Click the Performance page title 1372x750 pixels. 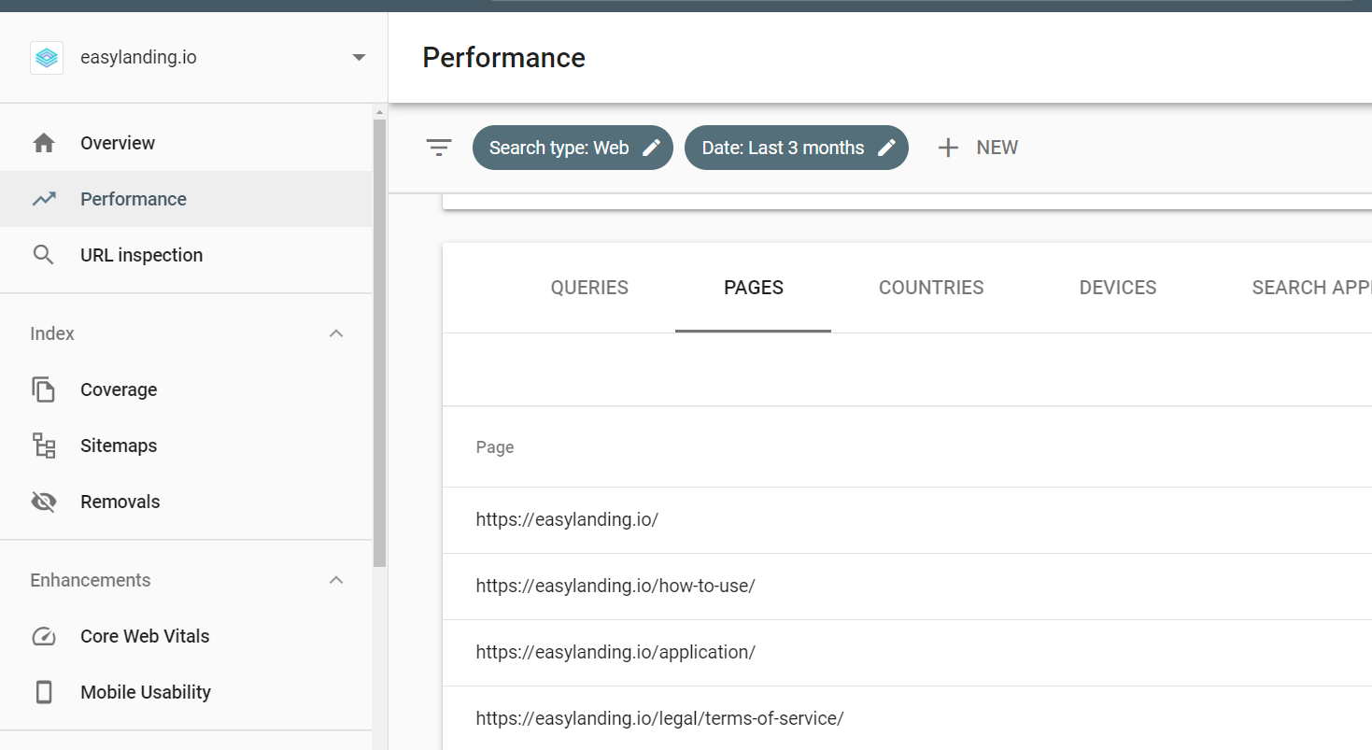coord(503,58)
